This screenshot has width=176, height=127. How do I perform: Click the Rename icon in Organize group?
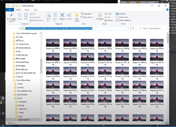click(x=69, y=15)
